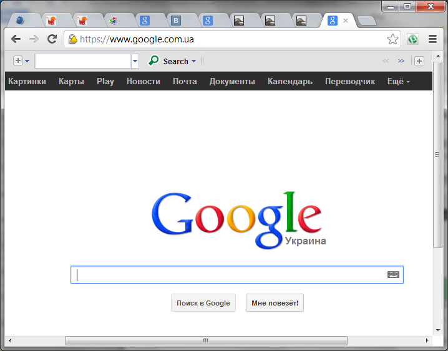Click the plus icon at the toolbar's right end
This screenshot has height=351, width=448.
coord(419,60)
